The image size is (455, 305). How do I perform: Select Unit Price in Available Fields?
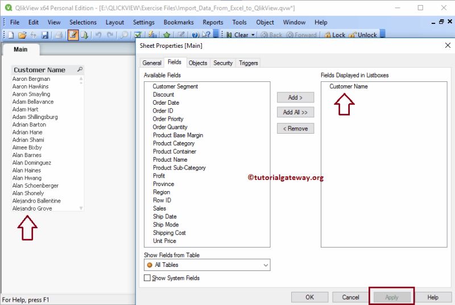pos(164,241)
